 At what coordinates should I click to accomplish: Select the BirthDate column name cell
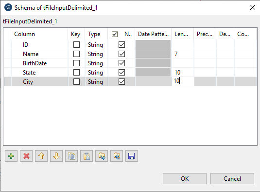[x=39, y=63]
